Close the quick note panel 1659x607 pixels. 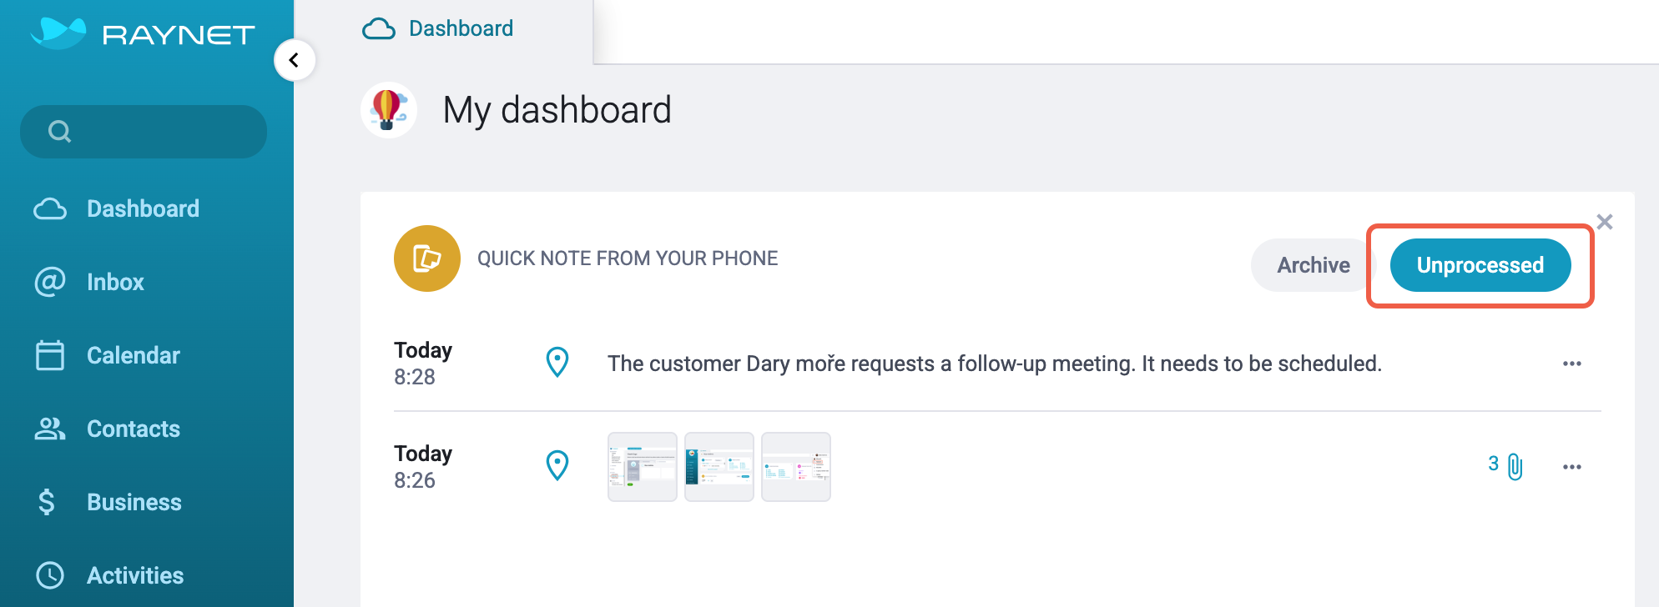pyautogui.click(x=1604, y=222)
